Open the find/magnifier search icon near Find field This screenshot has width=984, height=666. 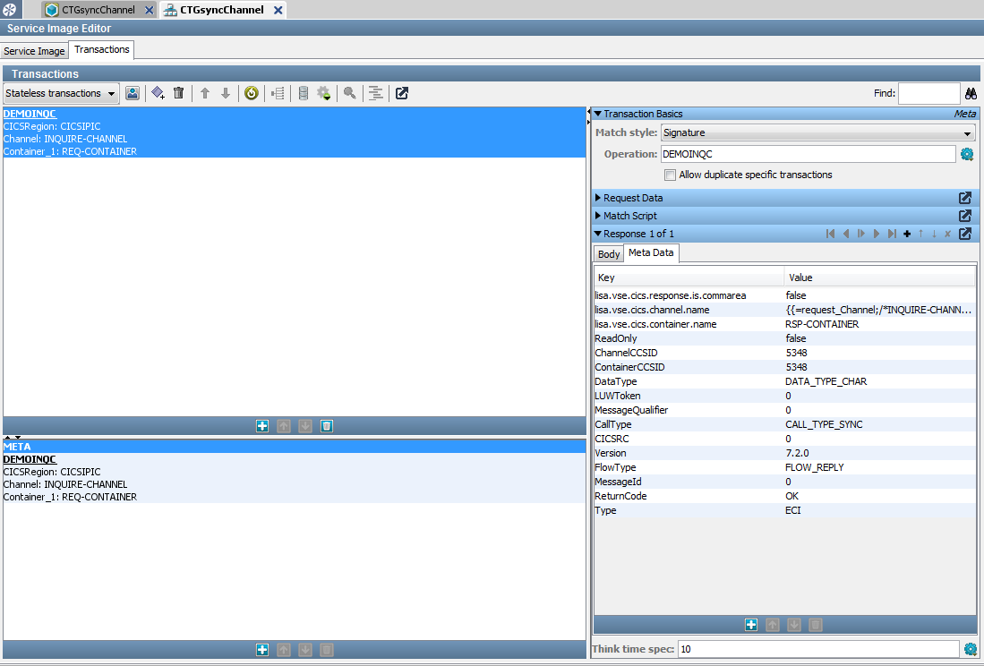click(x=971, y=93)
